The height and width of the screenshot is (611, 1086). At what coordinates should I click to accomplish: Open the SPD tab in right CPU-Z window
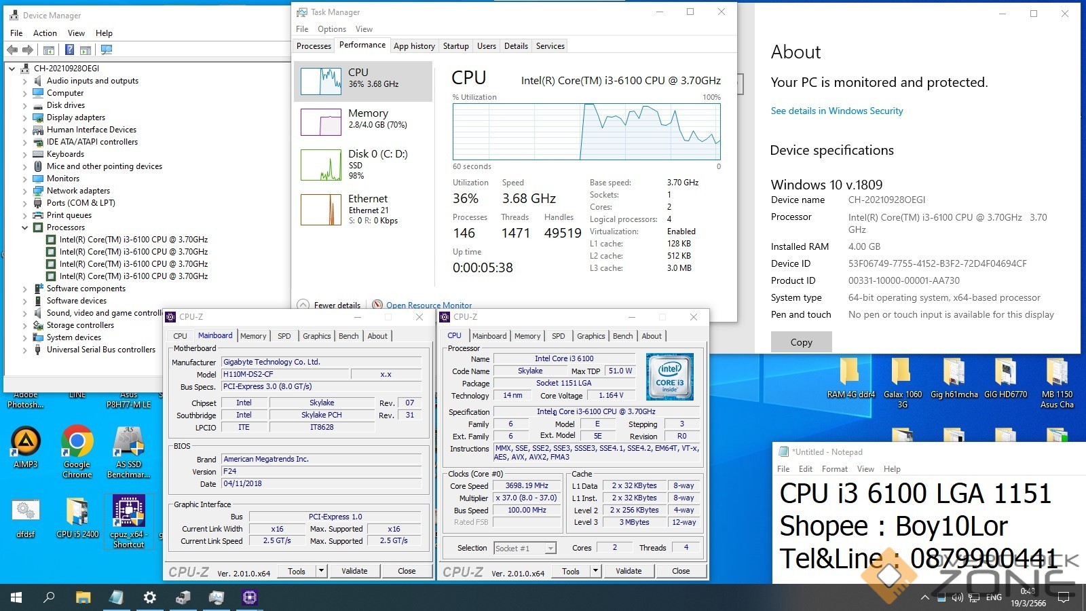(x=559, y=336)
